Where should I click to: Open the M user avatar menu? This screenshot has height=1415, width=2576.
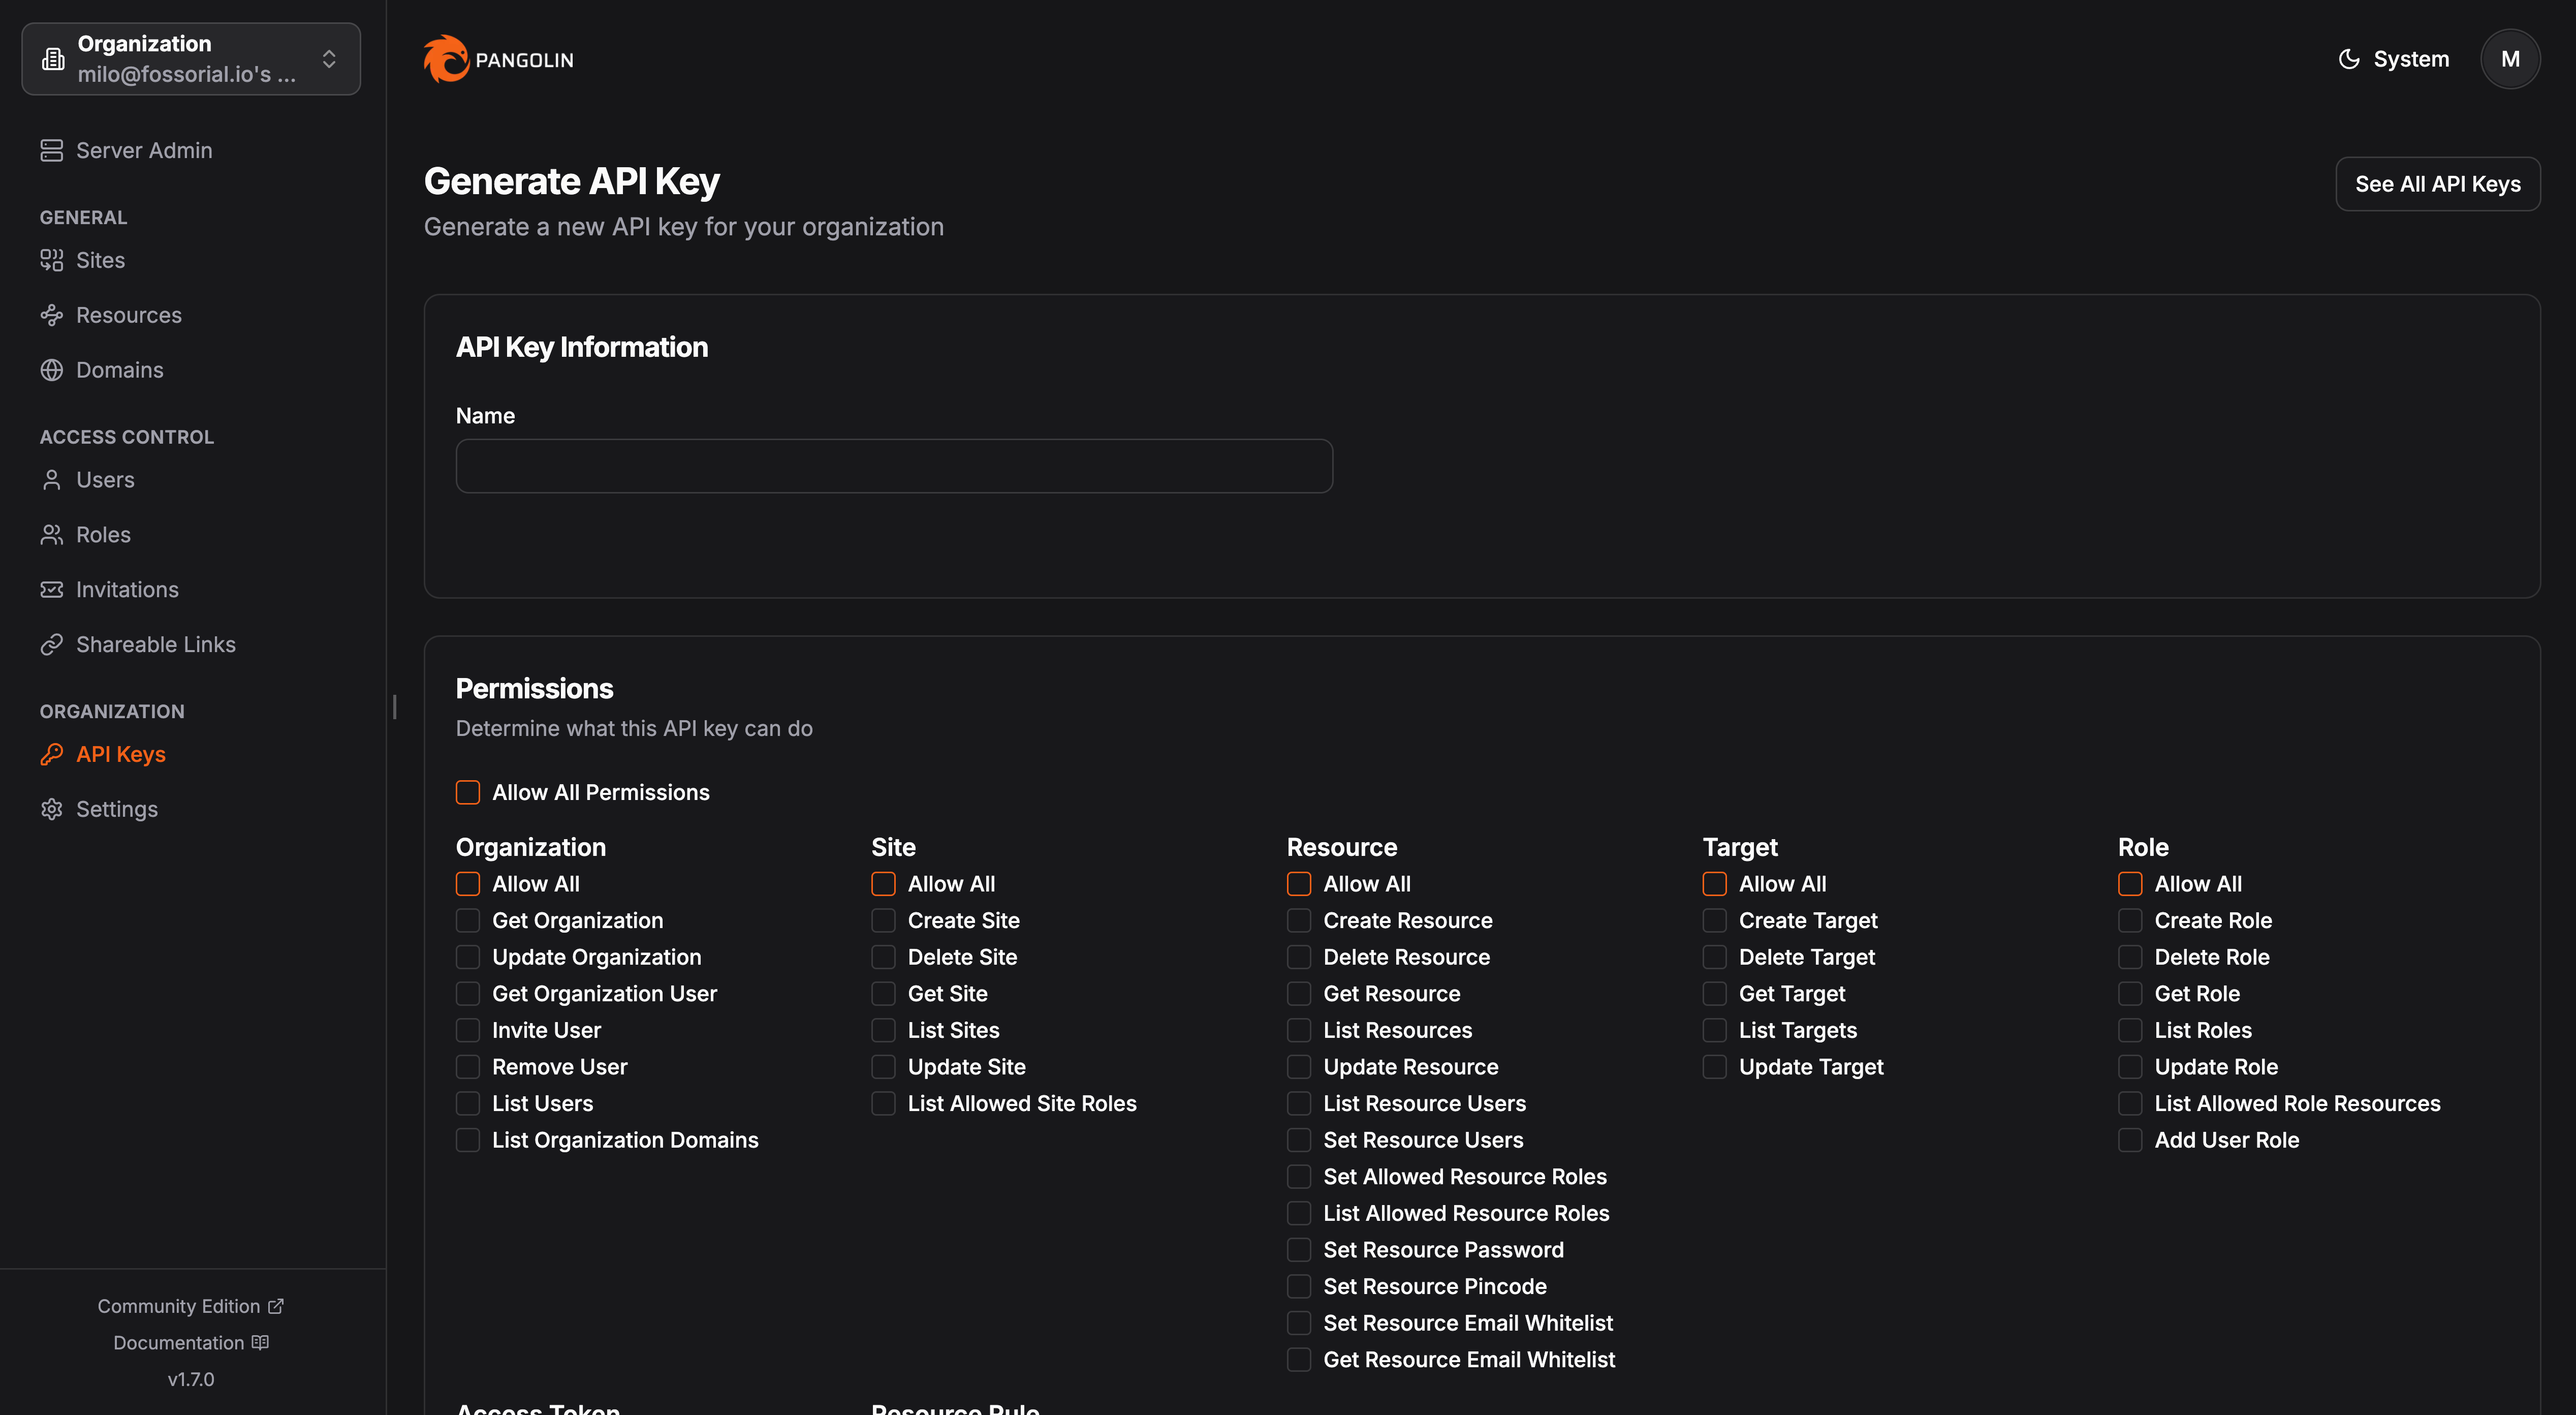pos(2510,59)
